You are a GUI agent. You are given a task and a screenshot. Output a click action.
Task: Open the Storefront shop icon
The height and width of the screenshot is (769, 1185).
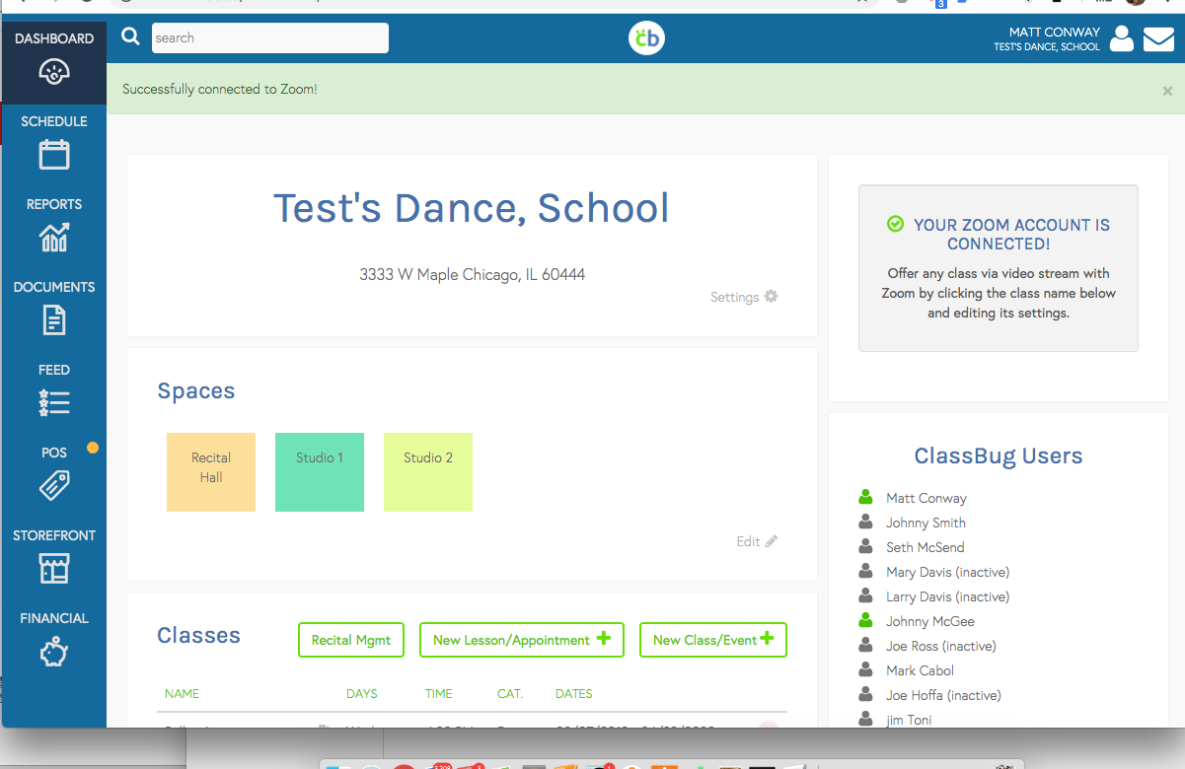point(54,569)
